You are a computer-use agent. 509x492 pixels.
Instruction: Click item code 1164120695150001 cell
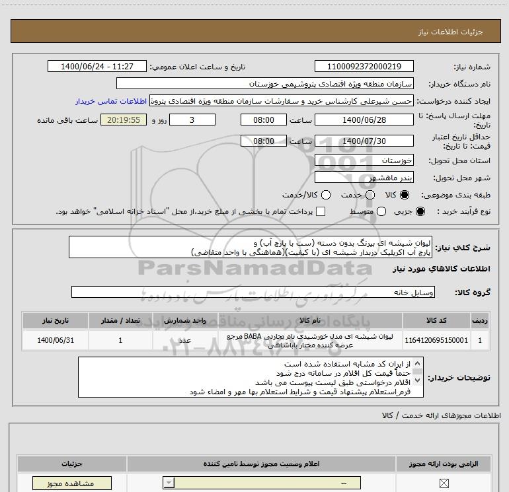coord(436,340)
